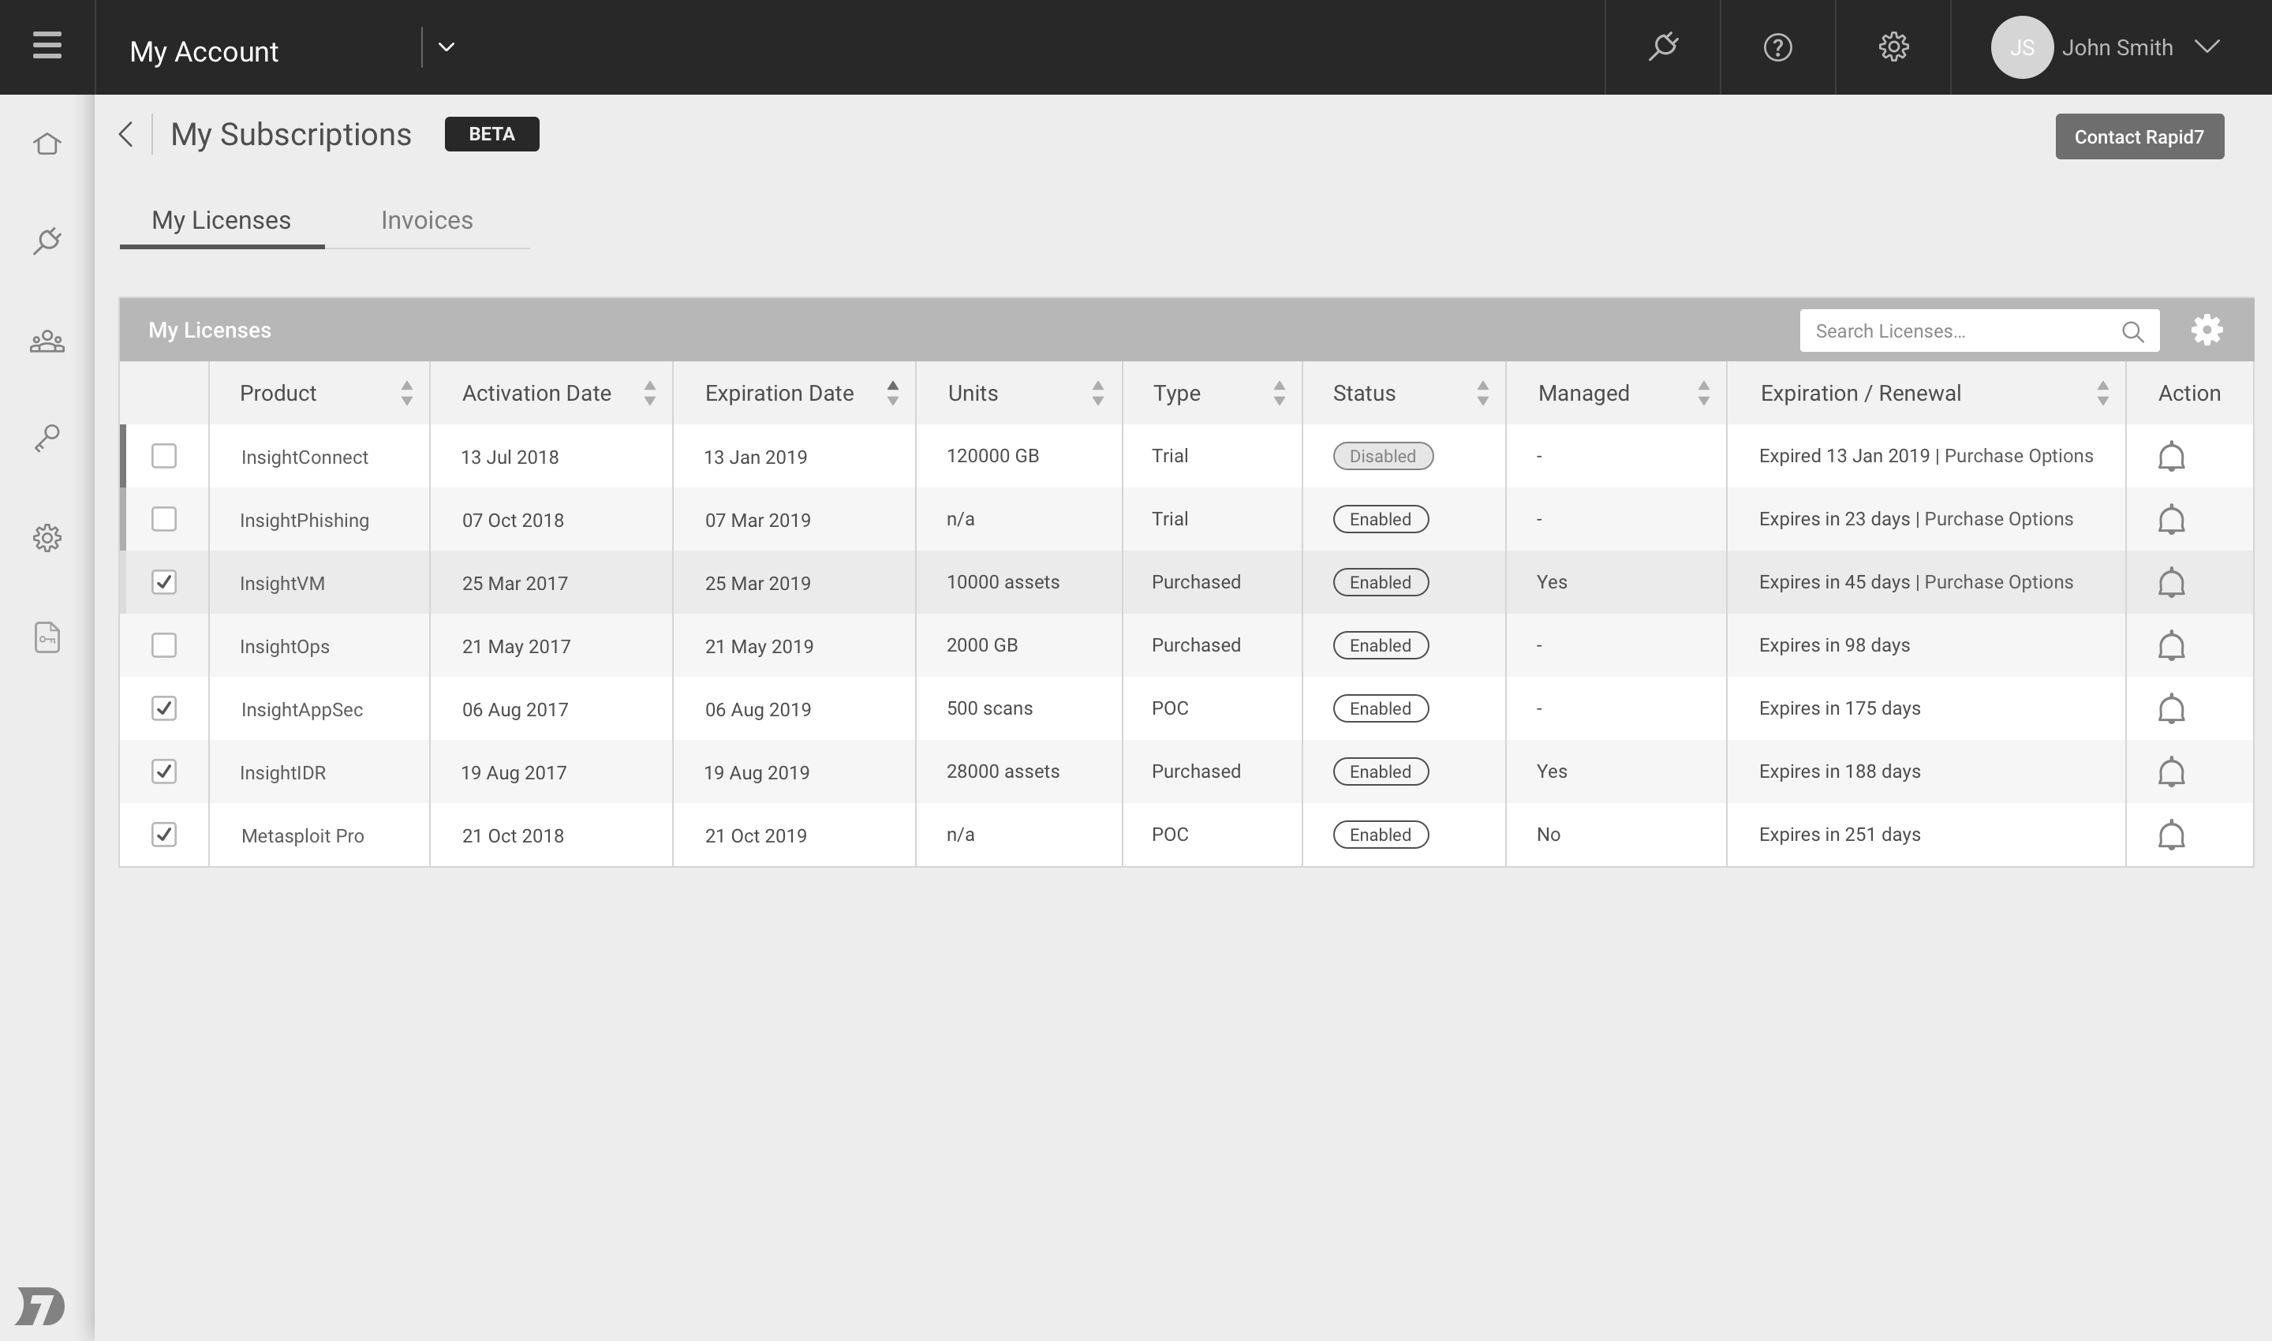2272x1341 pixels.
Task: Click the bell icon for InsightVM
Action: click(x=2171, y=583)
